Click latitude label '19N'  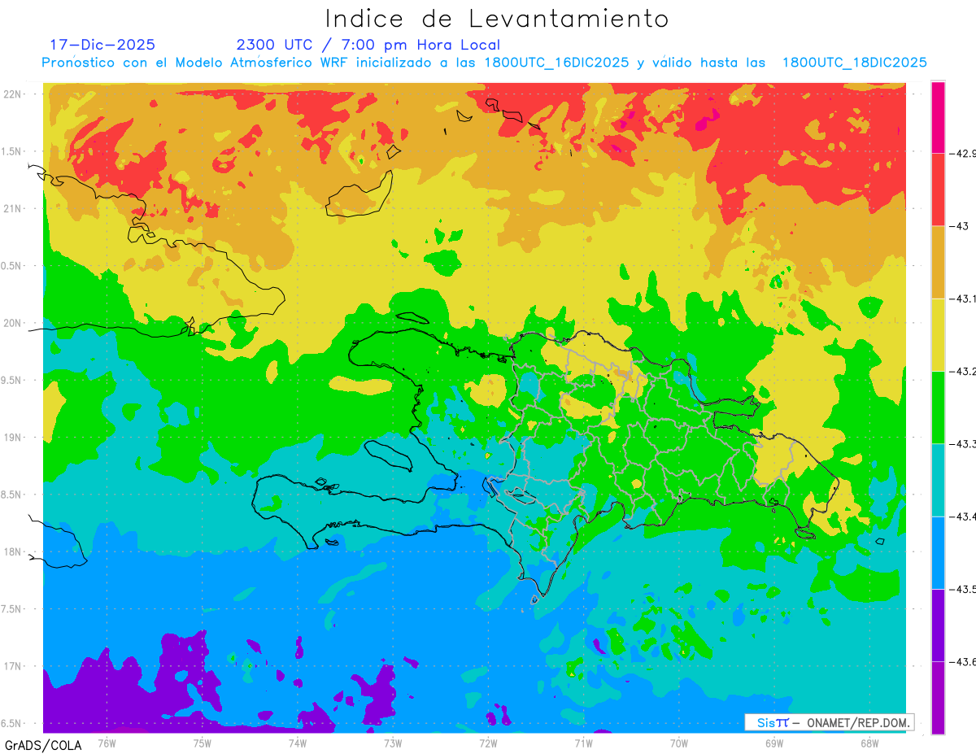coord(14,437)
